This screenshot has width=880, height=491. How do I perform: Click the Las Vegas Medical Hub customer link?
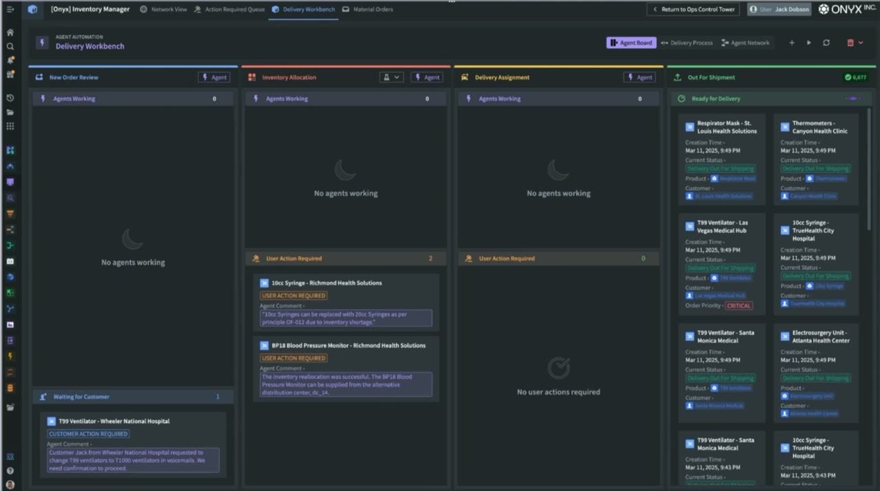pos(716,296)
